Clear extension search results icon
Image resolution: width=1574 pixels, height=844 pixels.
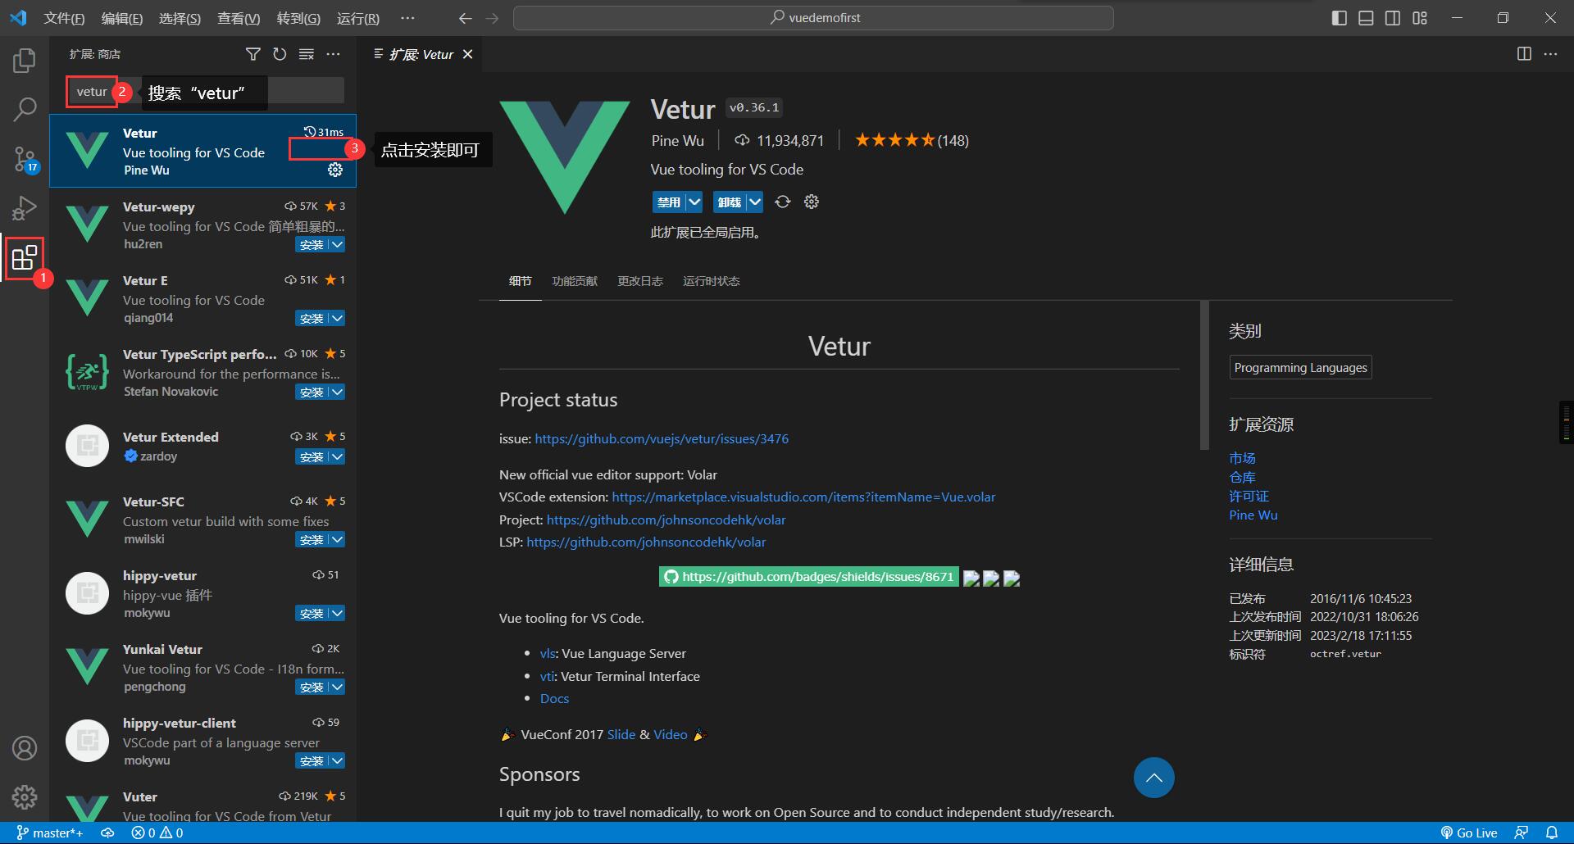click(x=307, y=54)
